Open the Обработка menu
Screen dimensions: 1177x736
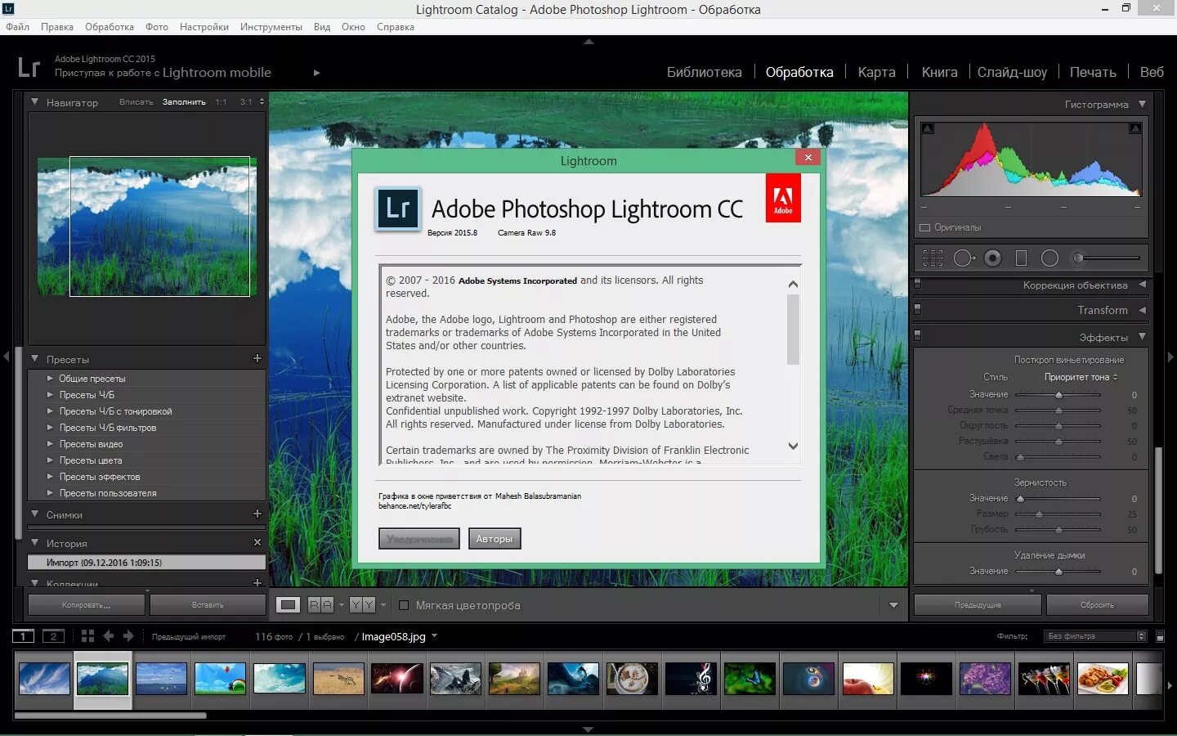(x=110, y=27)
